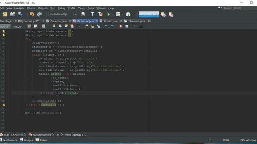Open the Tools menu
Viewport: 257px width, 144px height.
[x=90, y=8]
